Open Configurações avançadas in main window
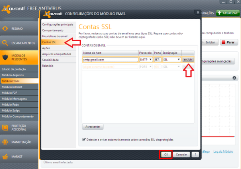Screen dimensions: 241x169 [x=217, y=61]
